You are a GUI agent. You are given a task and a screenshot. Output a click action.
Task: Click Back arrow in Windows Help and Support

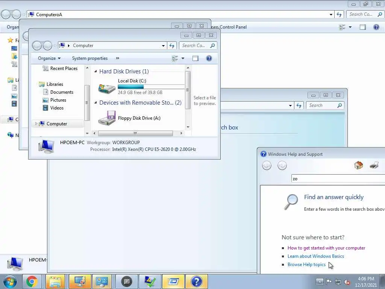click(x=267, y=166)
